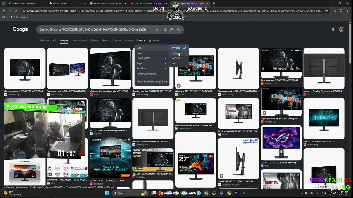Expand the Any time filter submenu

pos(151,68)
